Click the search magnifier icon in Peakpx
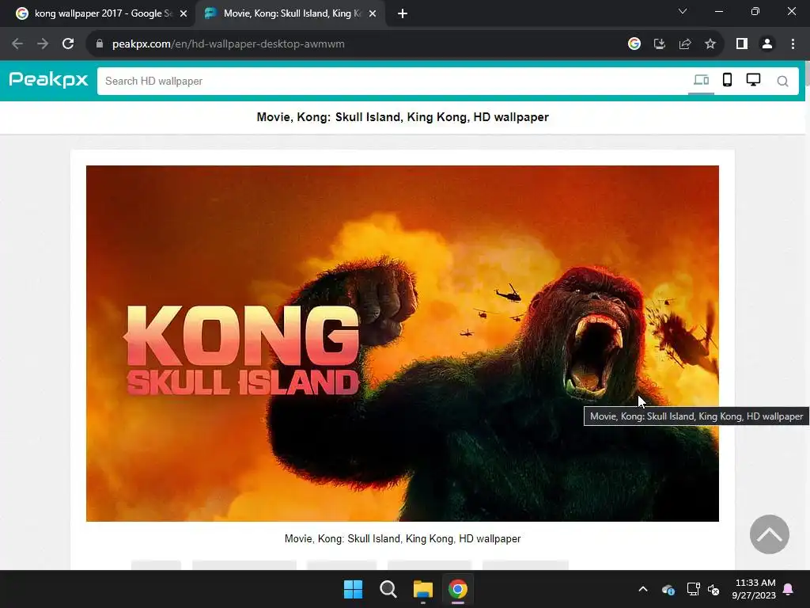This screenshot has width=810, height=608. (x=782, y=82)
